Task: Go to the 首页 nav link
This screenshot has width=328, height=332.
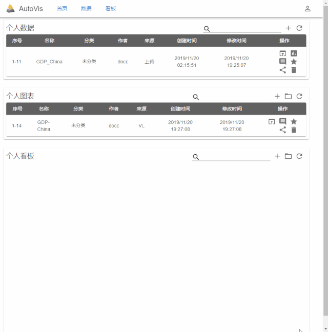Action: pyautogui.click(x=62, y=8)
